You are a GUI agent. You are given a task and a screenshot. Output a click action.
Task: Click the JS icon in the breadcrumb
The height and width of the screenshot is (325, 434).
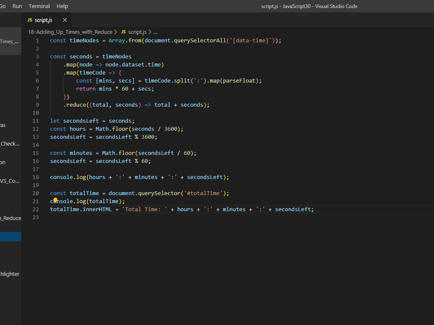(123, 32)
